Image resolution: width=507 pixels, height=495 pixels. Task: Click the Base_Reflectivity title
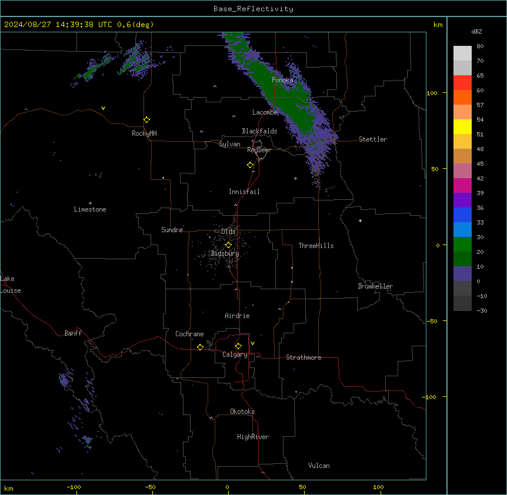coord(253,9)
